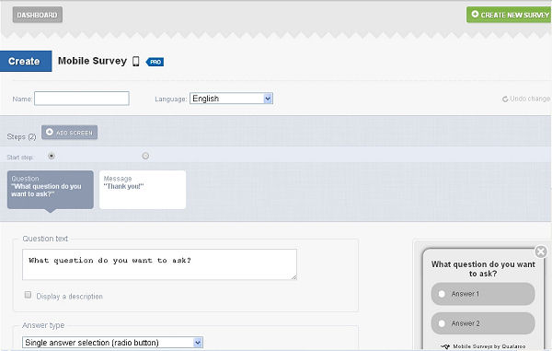Viewport: 552px width, 351px height.
Task: Close the survey preview with X icon
Action: [x=541, y=252]
